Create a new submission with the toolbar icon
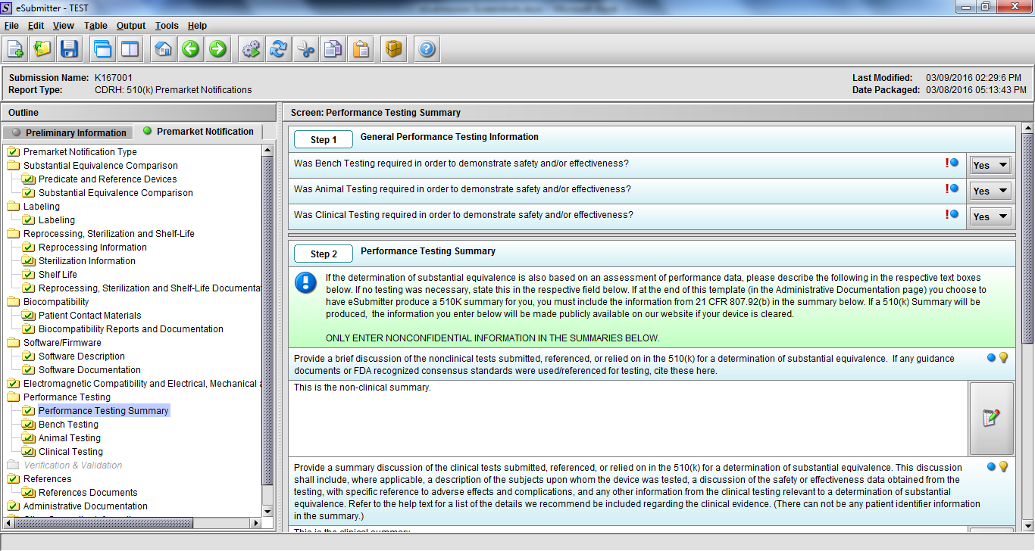The image size is (1035, 551). click(15, 49)
